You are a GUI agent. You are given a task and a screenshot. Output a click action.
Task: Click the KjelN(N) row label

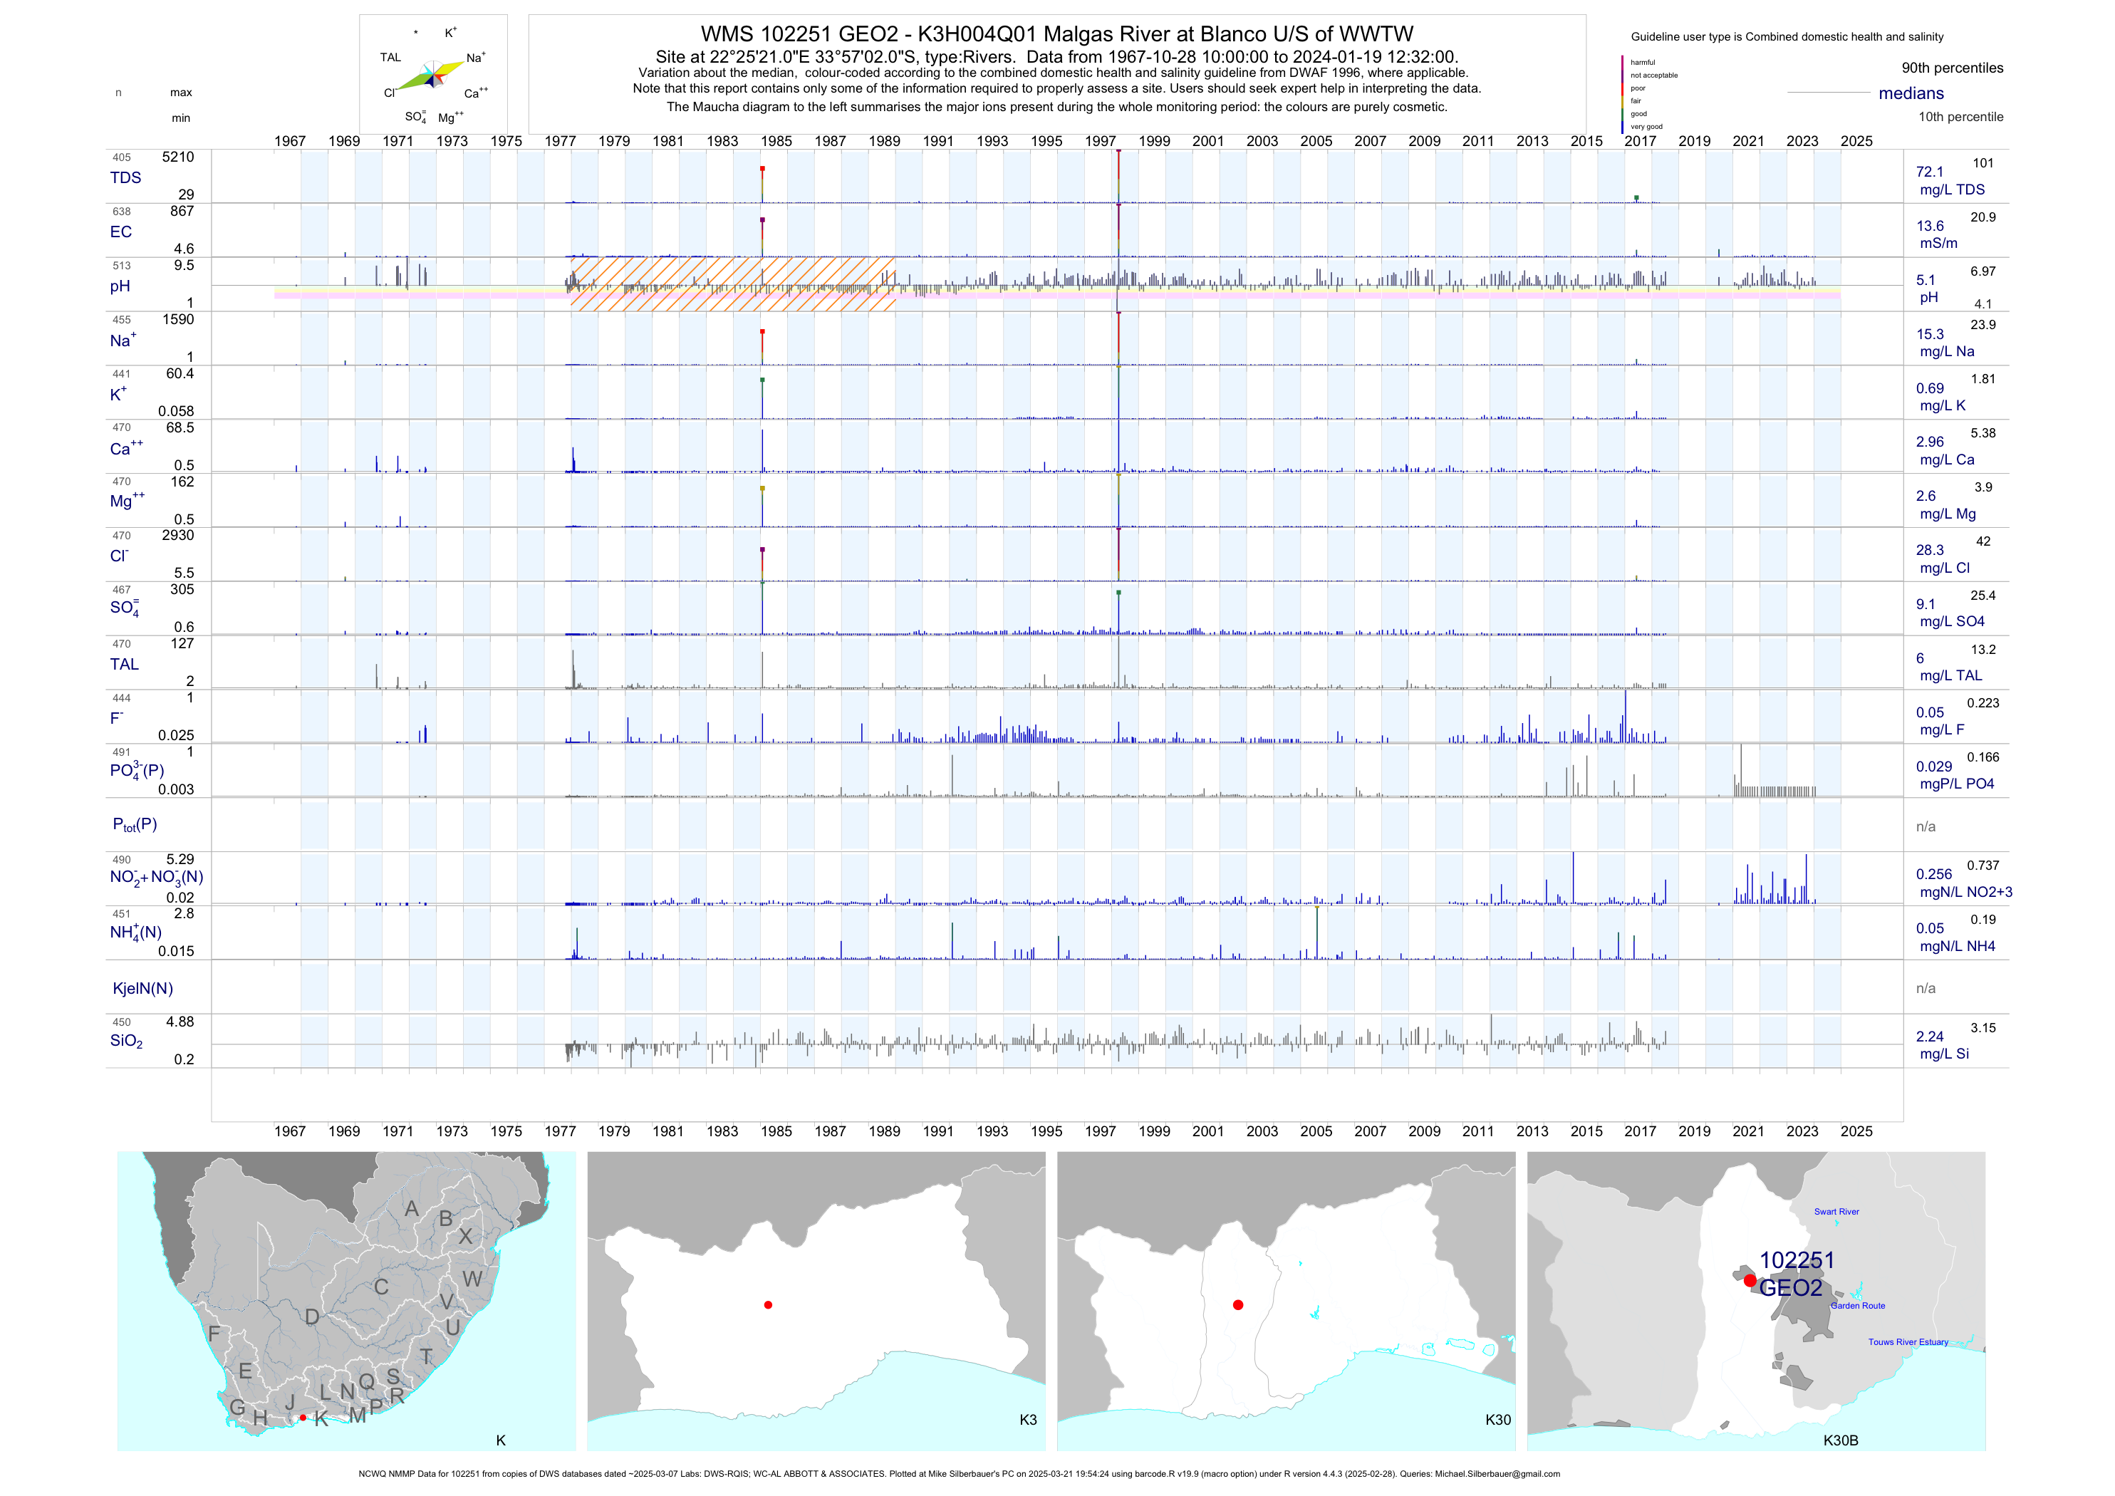click(x=142, y=989)
